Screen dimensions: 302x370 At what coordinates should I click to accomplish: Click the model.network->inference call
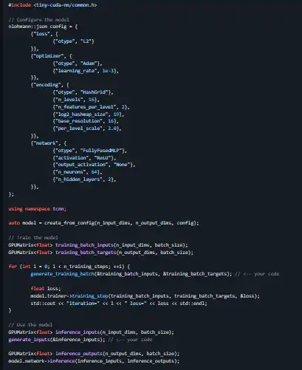94,361
